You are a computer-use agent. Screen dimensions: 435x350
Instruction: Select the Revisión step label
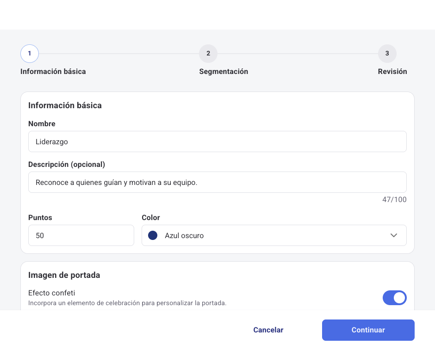pos(392,72)
